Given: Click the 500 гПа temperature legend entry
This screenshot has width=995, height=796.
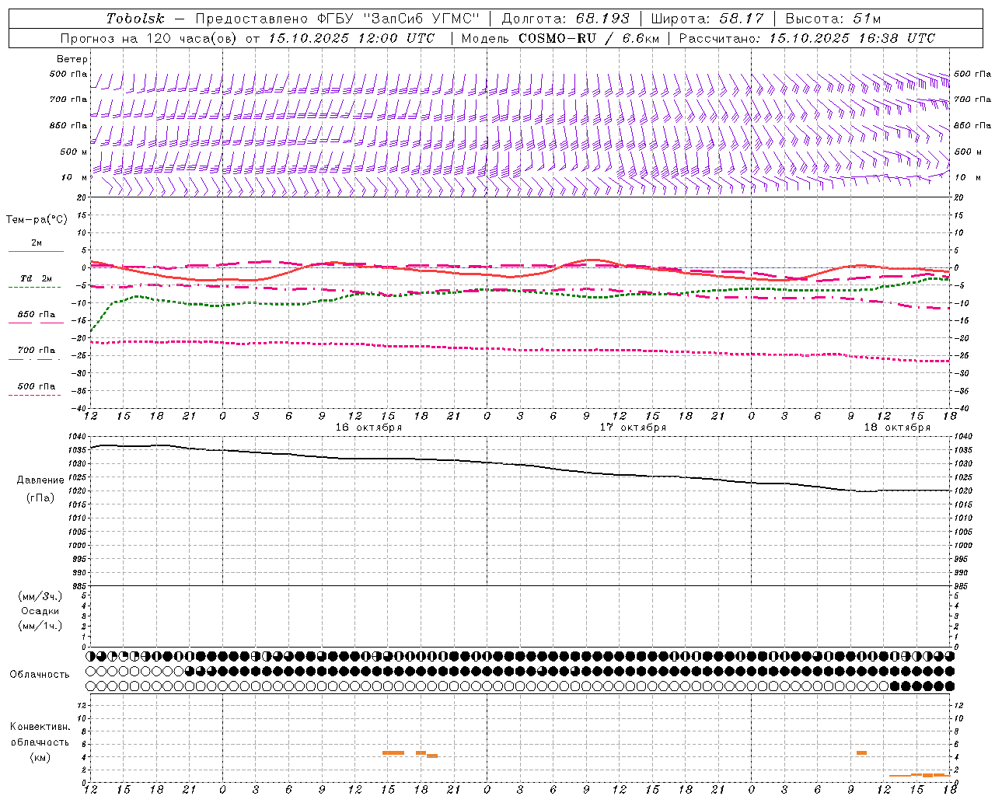Looking at the screenshot, I should [x=36, y=389].
